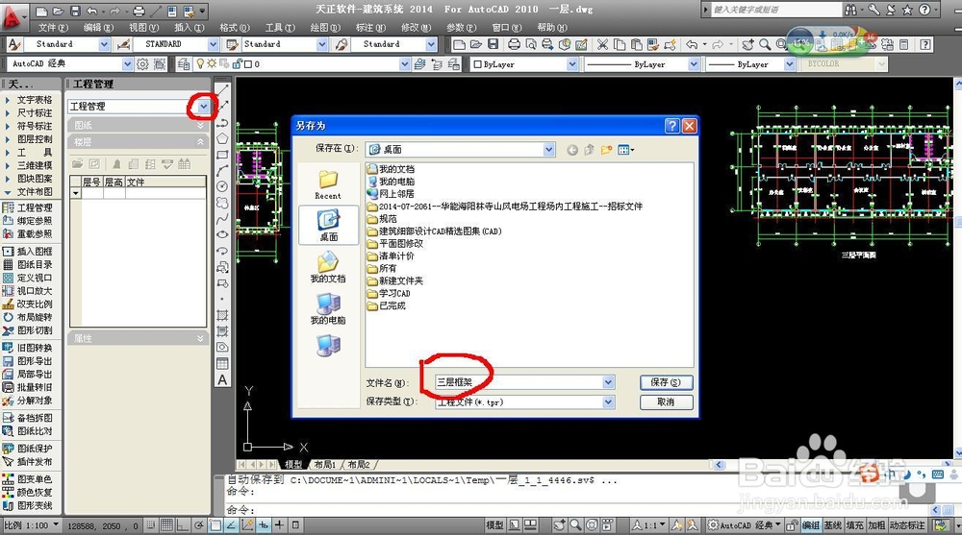Select the Polygon tool in draw toolbar
Viewport: 962px width, 535px height.
[x=222, y=138]
